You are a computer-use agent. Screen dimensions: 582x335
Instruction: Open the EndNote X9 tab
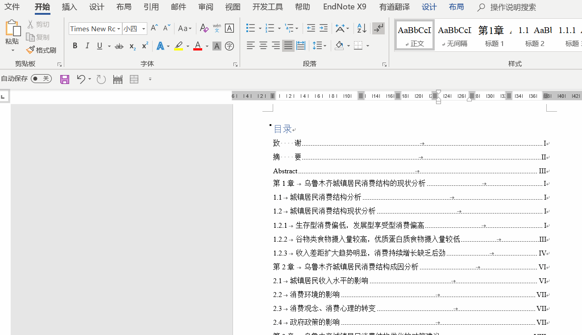(344, 7)
